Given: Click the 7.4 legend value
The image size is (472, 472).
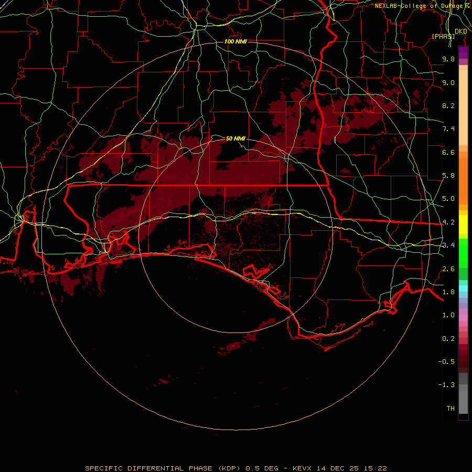Looking at the screenshot, I should coord(448,129).
